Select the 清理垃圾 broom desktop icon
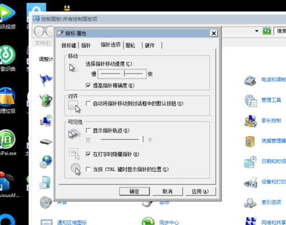This screenshot has width=286, height=225. [7, 100]
